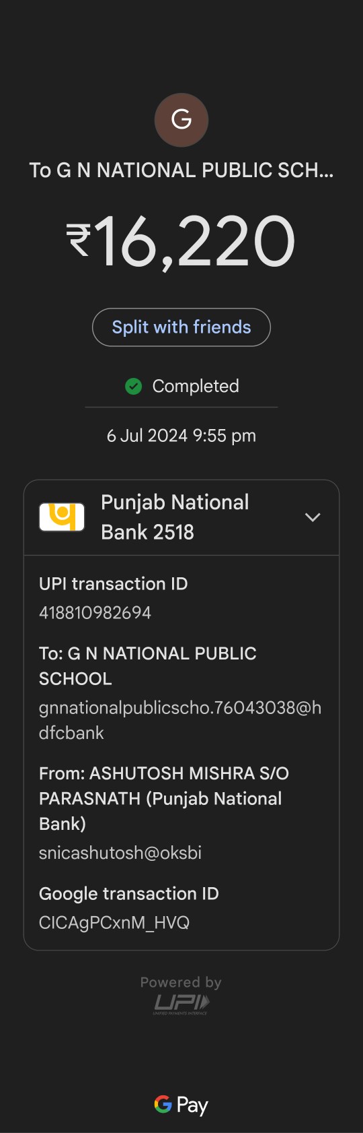Click recipient UPI address ending hdfcbank
Image resolution: width=363 pixels, height=1133 pixels.
180,720
